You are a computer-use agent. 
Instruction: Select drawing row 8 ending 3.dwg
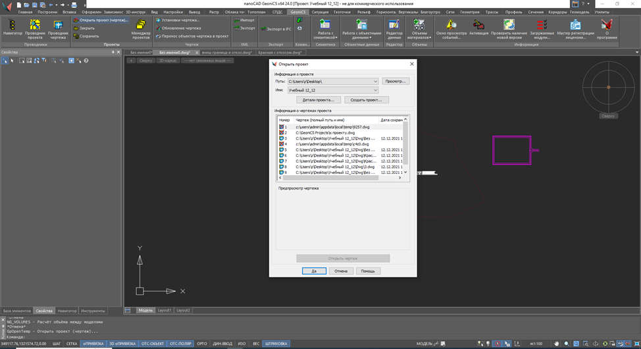[340, 167]
